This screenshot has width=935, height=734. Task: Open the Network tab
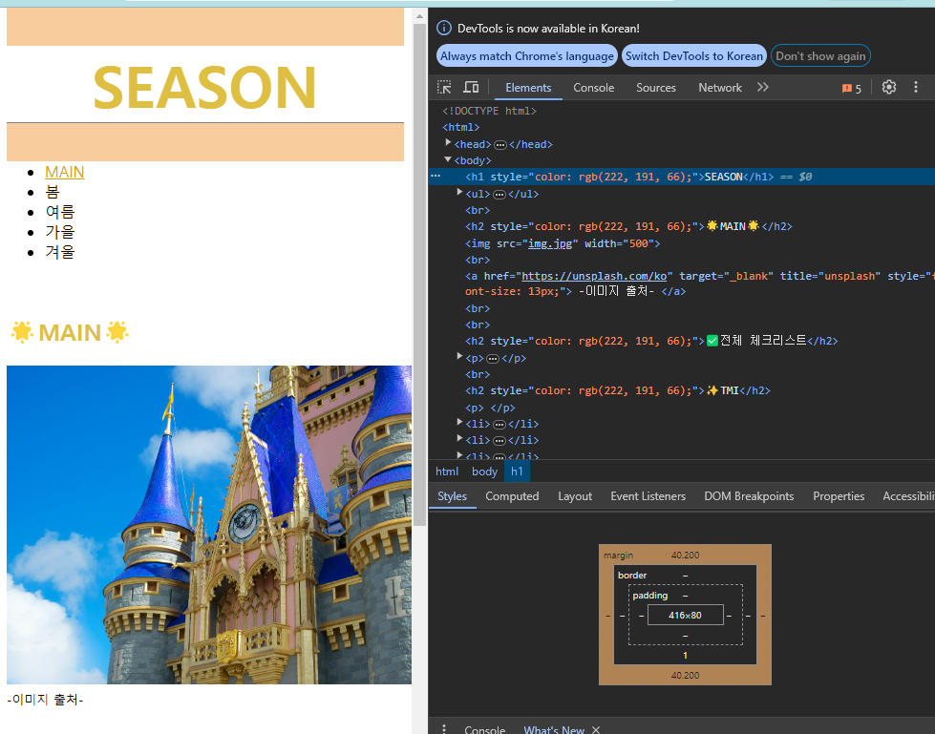tap(720, 88)
